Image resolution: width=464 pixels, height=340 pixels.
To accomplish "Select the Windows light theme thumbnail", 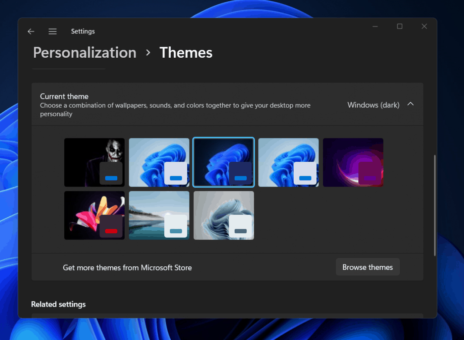I will (x=159, y=162).
